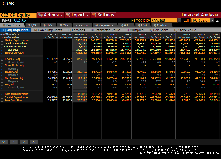Click Free Cash Flow value 21,052.0
The height and width of the screenshot is (159, 221).
[82, 100]
